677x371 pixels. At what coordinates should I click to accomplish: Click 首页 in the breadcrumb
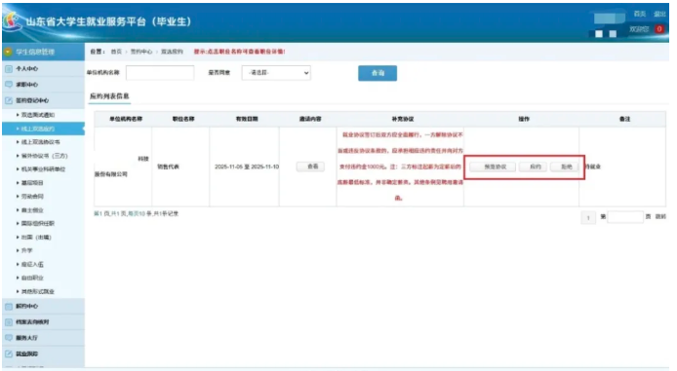tap(116, 52)
